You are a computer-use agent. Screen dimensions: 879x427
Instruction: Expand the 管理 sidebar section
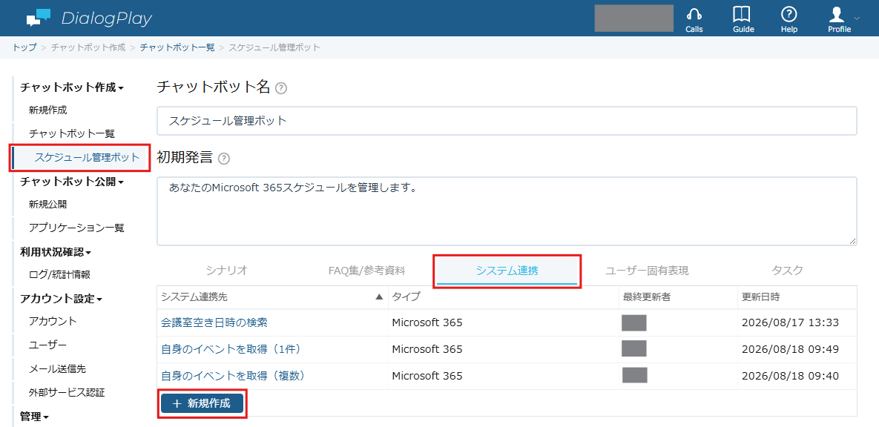(34, 417)
